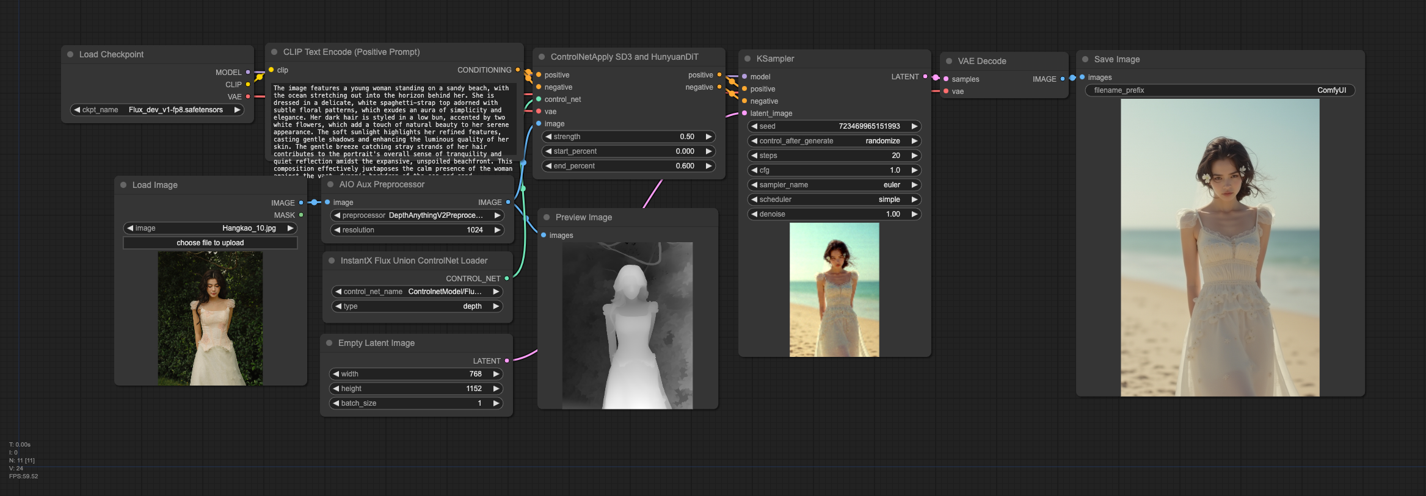This screenshot has height=496, width=1426.
Task: Click the images input port on Preview Image
Action: tap(544, 235)
